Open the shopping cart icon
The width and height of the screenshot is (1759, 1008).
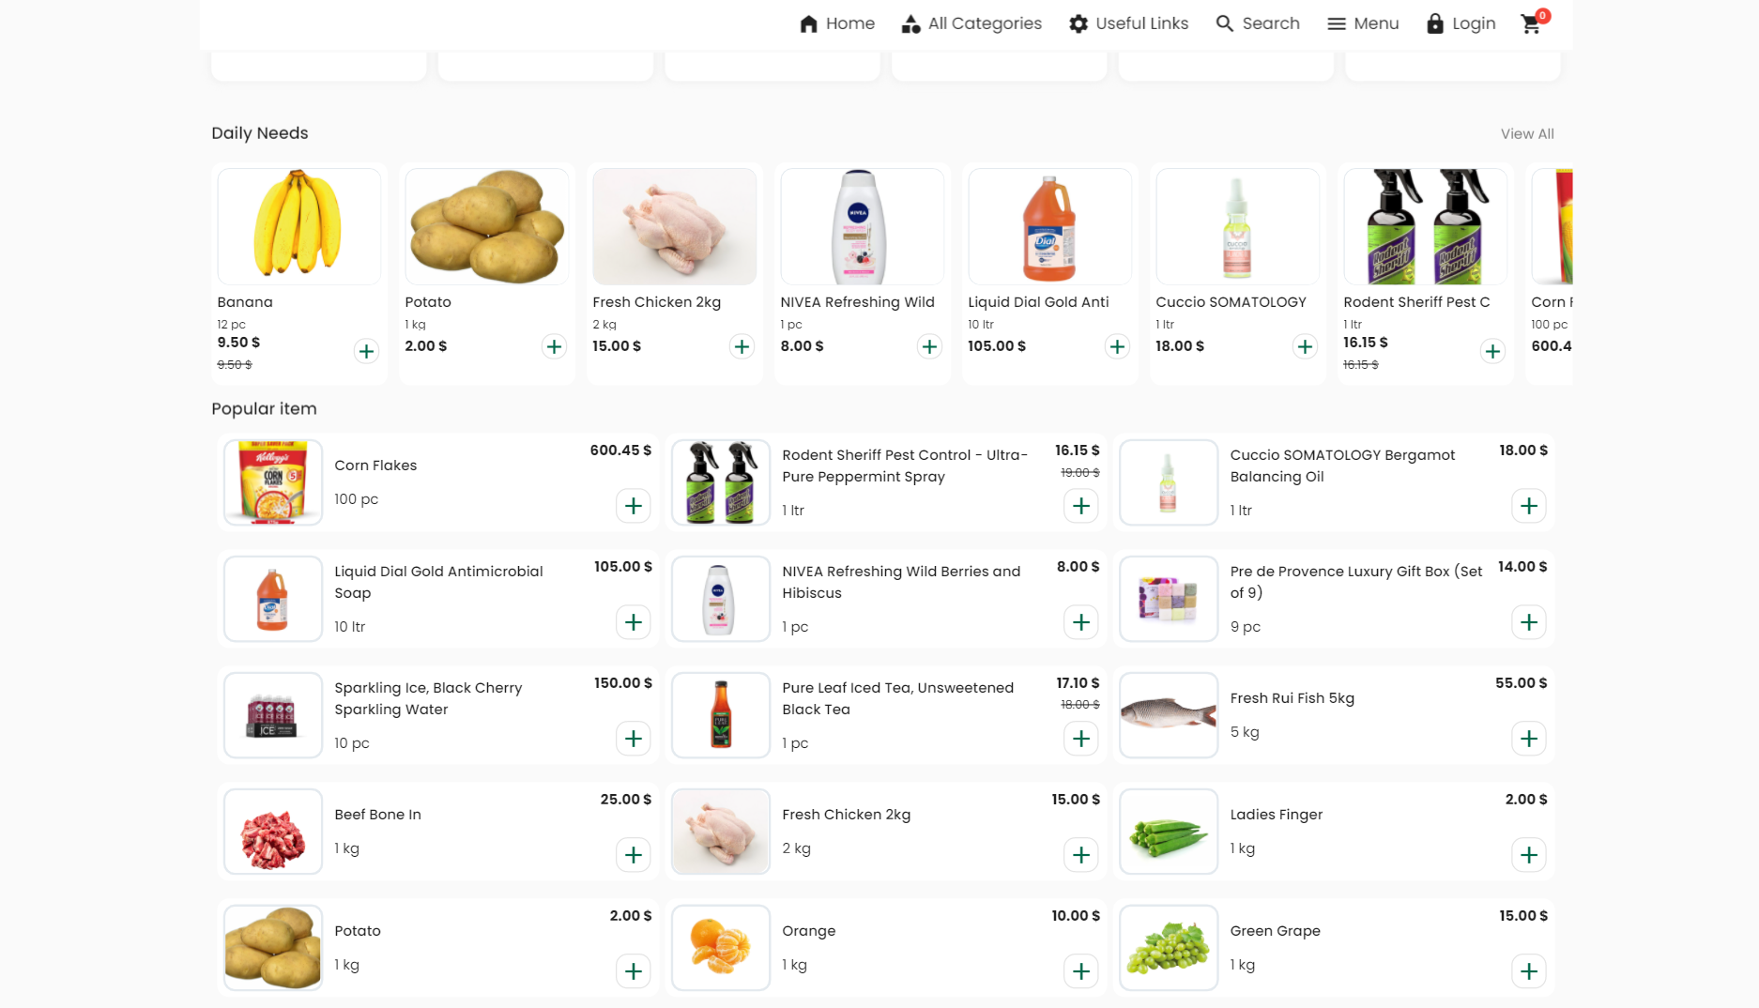pyautogui.click(x=1531, y=23)
